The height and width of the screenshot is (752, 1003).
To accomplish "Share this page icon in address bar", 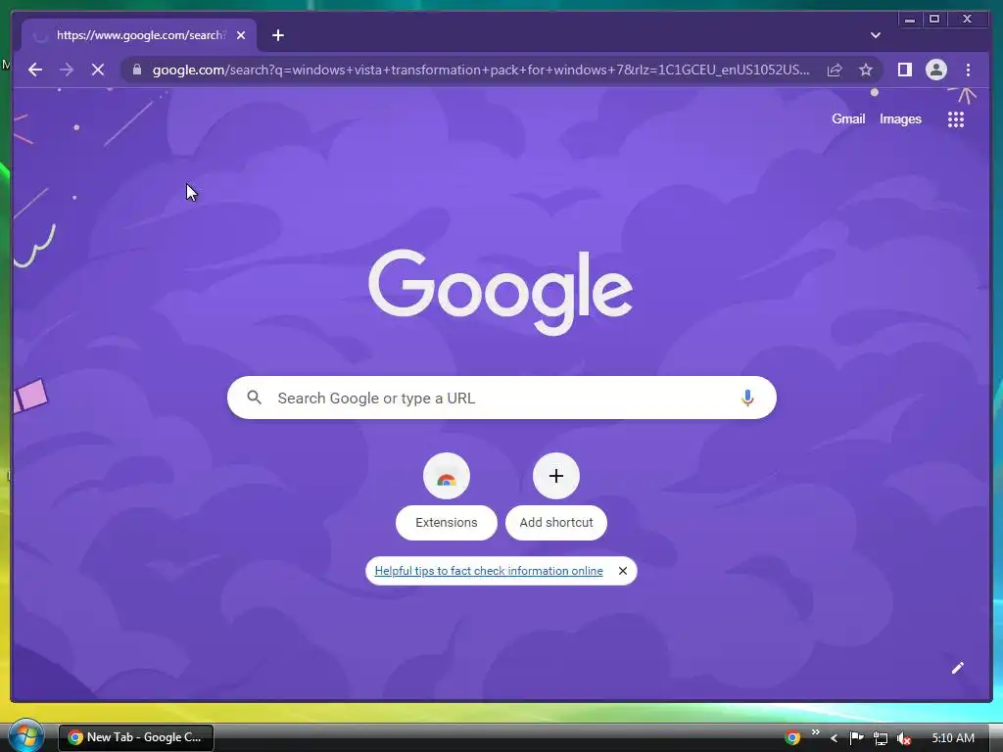I will click(835, 70).
